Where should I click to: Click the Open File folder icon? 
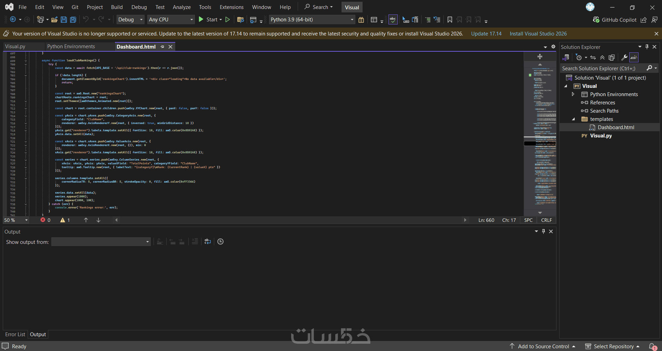click(x=54, y=20)
